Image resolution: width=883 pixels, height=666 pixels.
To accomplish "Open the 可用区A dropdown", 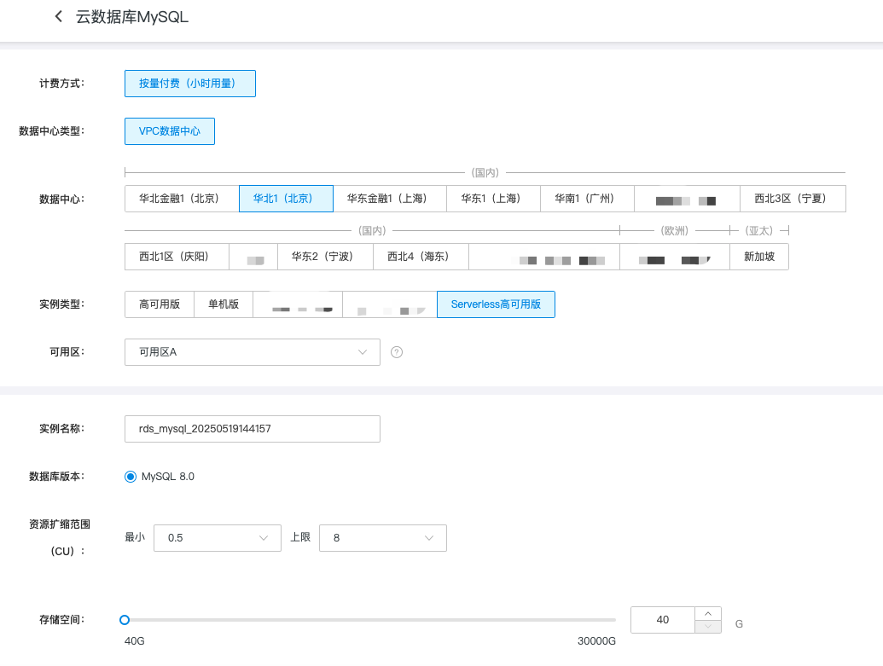I will pos(252,352).
